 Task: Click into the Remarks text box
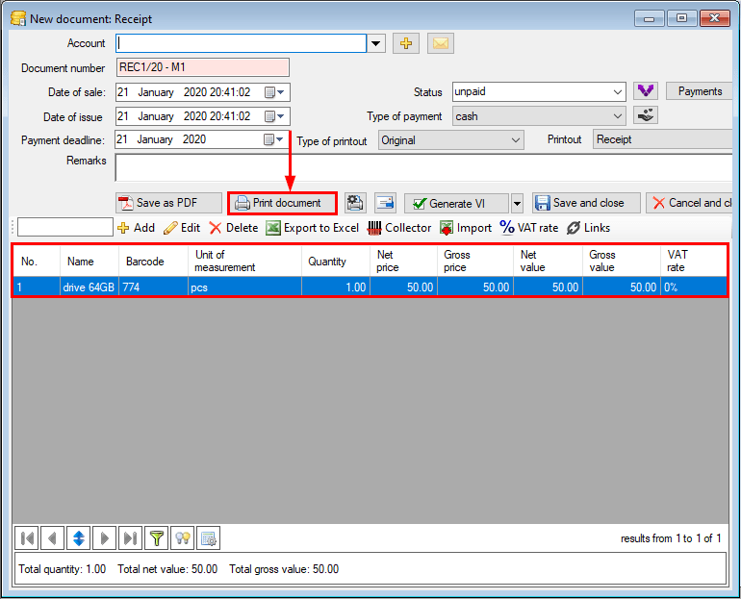click(x=423, y=167)
